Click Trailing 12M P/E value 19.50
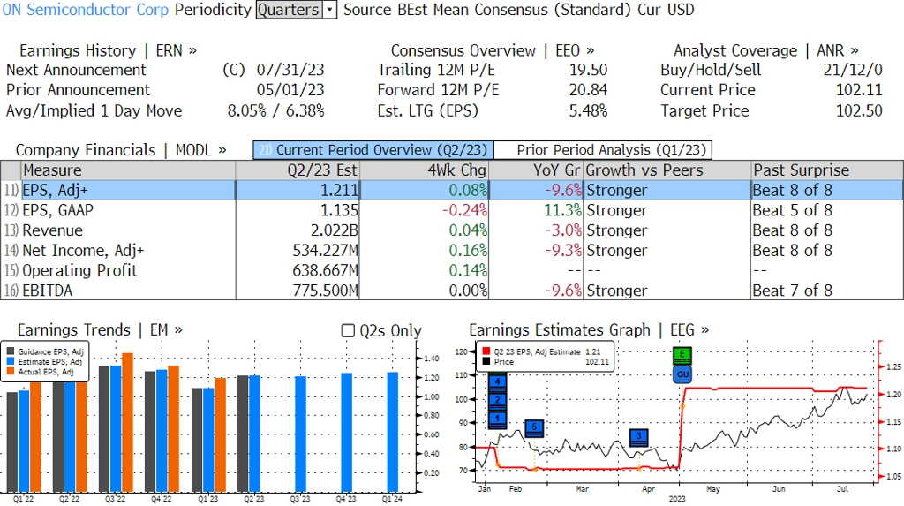Screen dimensions: 904x506 588,70
